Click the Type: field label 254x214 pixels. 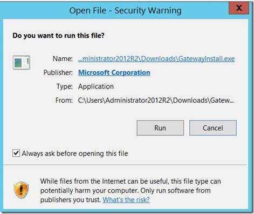click(65, 86)
